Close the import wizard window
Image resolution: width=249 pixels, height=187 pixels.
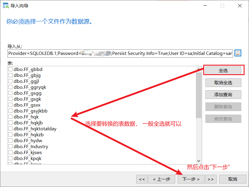coord(239,6)
